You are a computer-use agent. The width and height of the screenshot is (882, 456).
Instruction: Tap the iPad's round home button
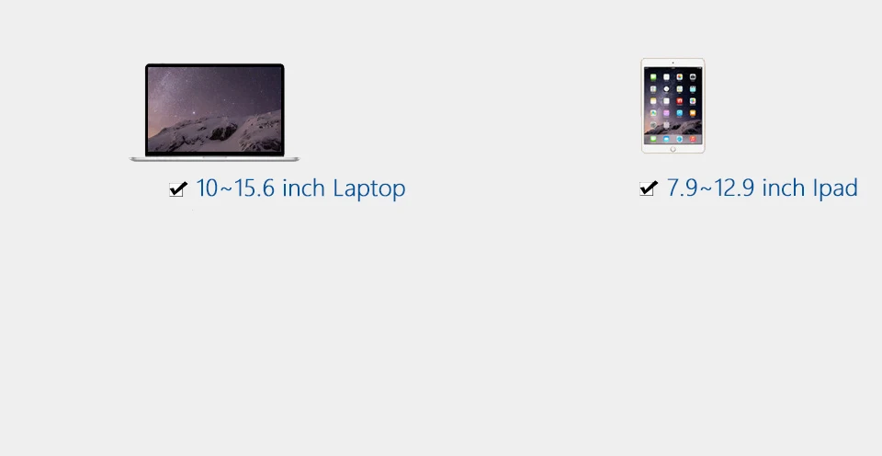673,149
